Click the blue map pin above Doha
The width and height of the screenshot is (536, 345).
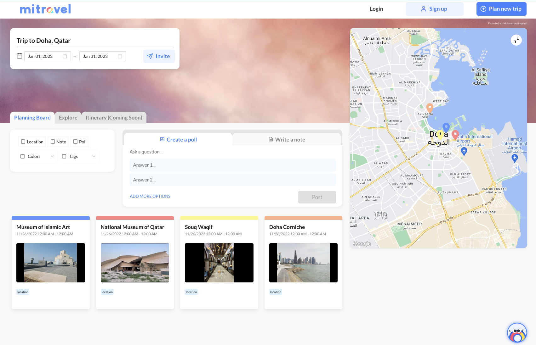tap(446, 127)
